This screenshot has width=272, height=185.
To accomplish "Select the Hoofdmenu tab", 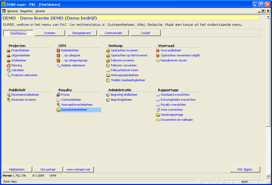I will tap(18, 33).
